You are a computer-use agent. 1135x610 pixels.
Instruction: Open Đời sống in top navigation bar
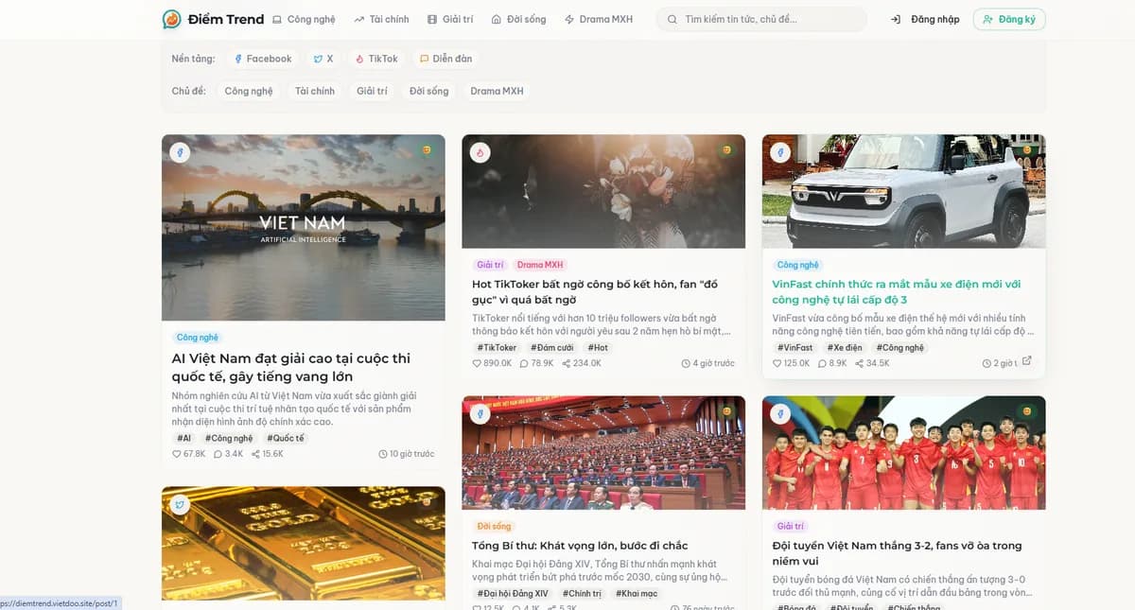point(518,19)
